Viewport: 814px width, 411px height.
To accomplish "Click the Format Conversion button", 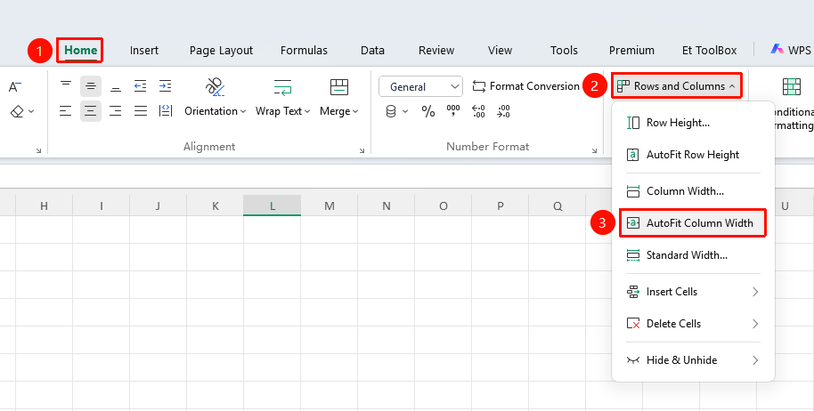I will [525, 86].
